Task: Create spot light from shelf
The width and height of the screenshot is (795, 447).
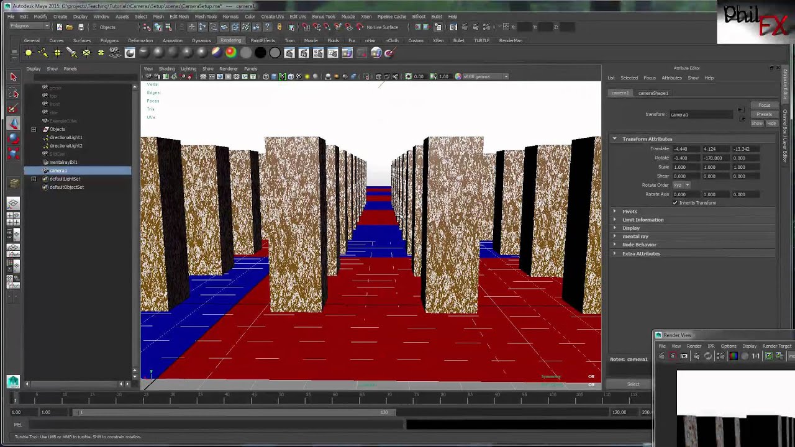Action: (x=72, y=53)
